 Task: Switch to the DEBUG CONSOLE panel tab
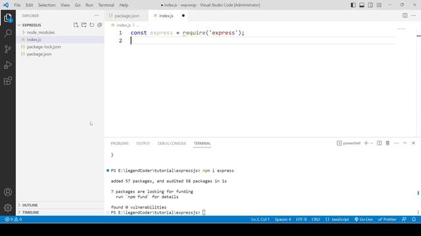tap(172, 144)
